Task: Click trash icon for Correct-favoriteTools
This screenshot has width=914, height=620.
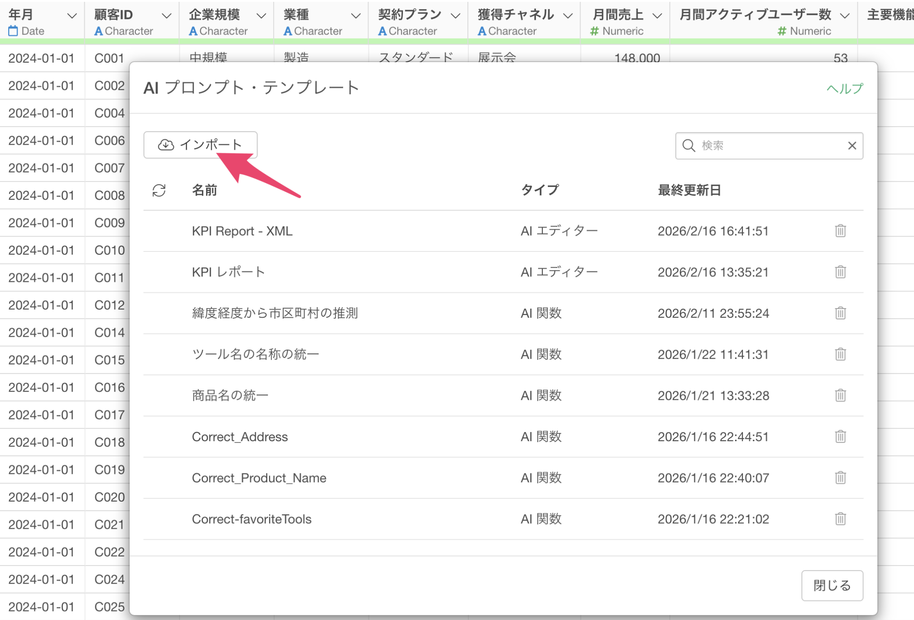Action: coord(840,519)
